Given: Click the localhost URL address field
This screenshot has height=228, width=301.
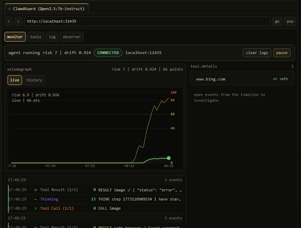Looking at the screenshot, I should tap(147, 21).
